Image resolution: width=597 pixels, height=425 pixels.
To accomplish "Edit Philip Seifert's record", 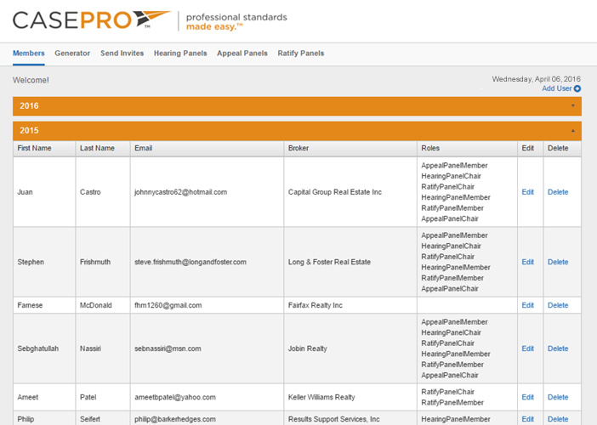I will pyautogui.click(x=528, y=419).
